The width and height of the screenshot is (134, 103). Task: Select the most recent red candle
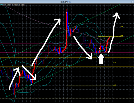pos(110,38)
